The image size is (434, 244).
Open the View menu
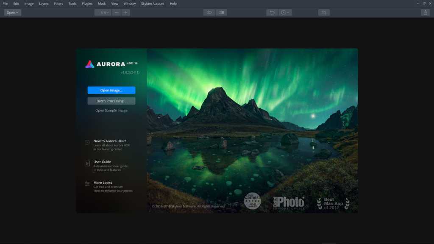pyautogui.click(x=114, y=3)
